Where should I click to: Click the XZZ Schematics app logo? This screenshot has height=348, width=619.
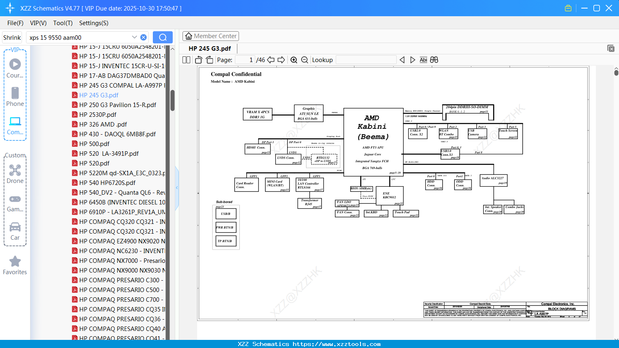coord(10,8)
